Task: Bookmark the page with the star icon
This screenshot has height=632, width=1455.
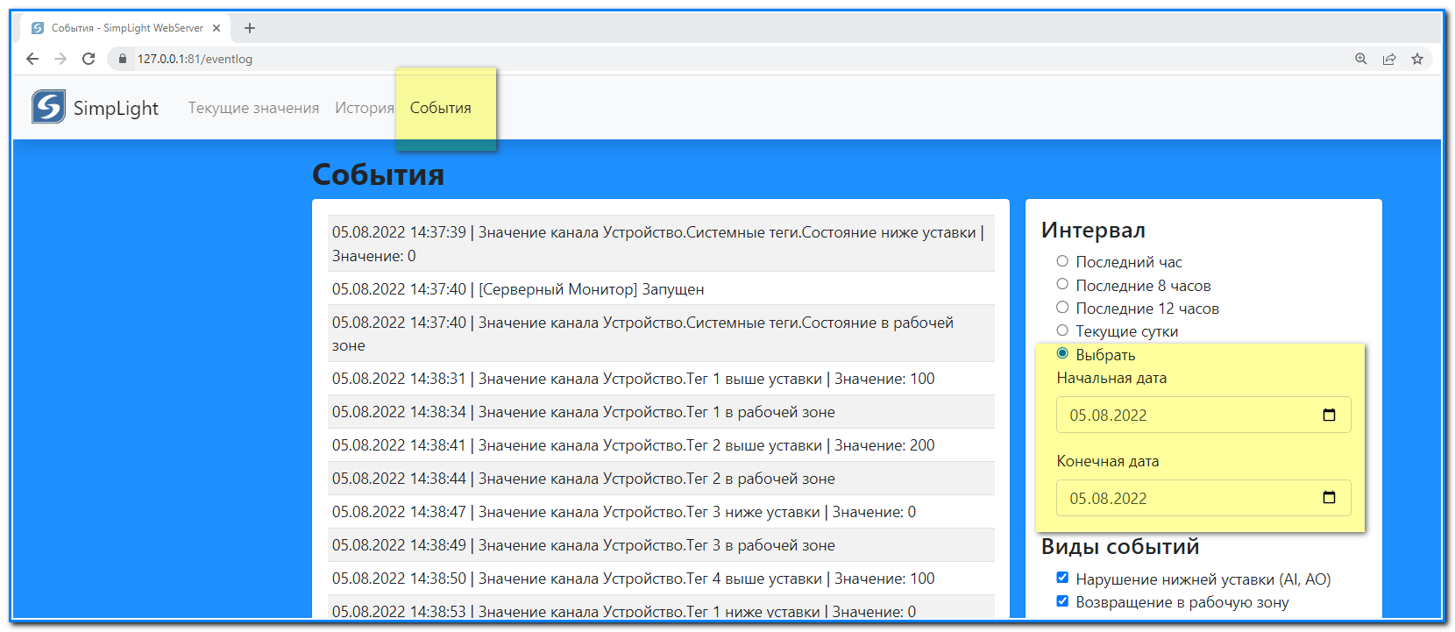Action: pos(1417,59)
